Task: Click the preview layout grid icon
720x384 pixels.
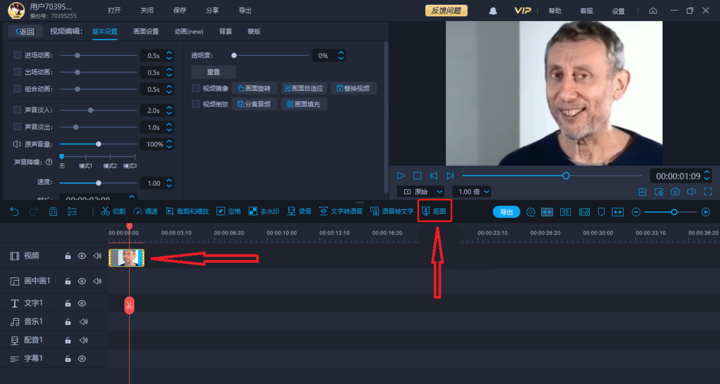Action: [642, 192]
